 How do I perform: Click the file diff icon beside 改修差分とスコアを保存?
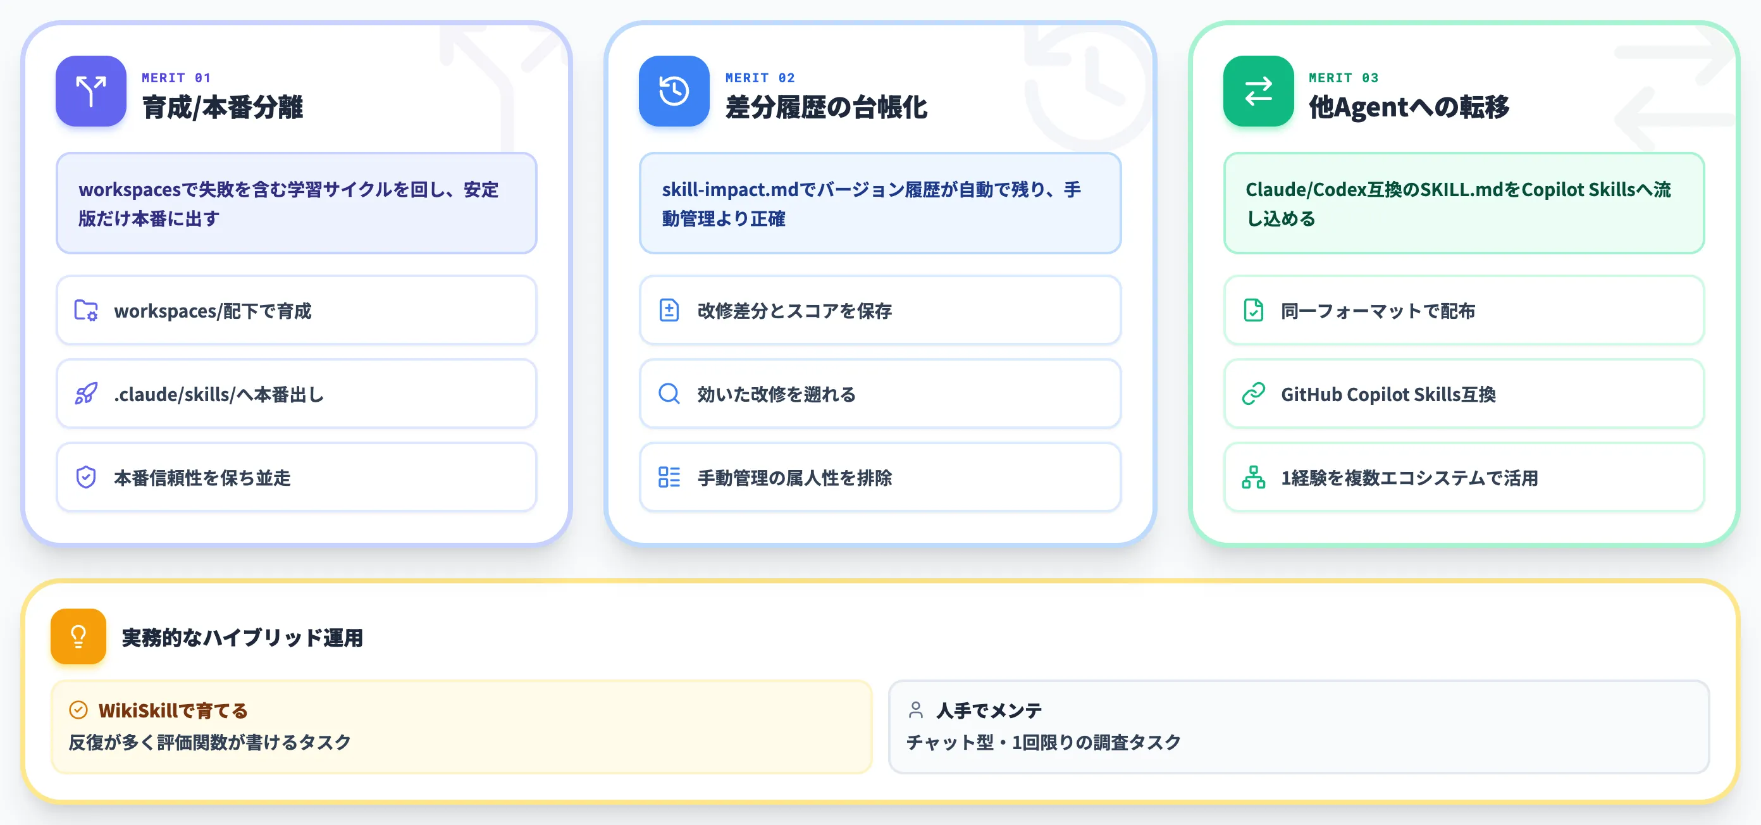tap(669, 310)
